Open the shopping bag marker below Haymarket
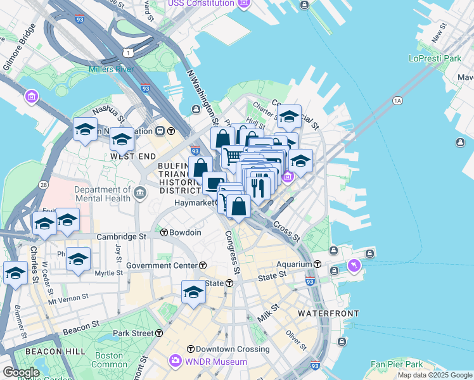The image size is (474, 380). [238, 206]
